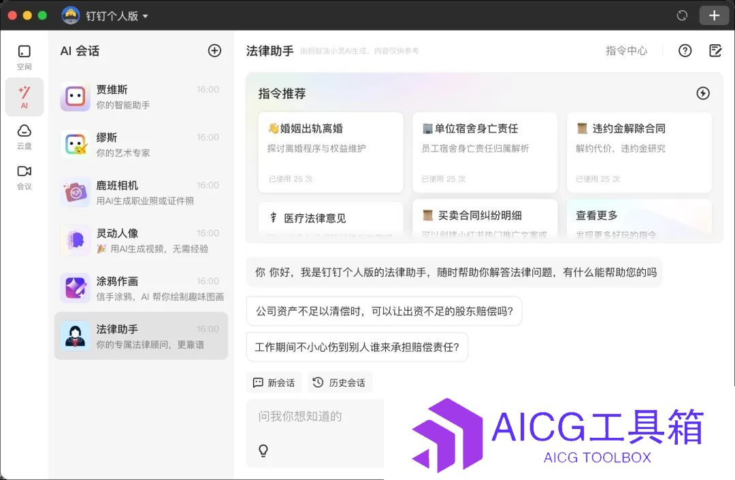735x480 pixels.
Task: Click the AI 会话 panel title
Action: click(80, 50)
